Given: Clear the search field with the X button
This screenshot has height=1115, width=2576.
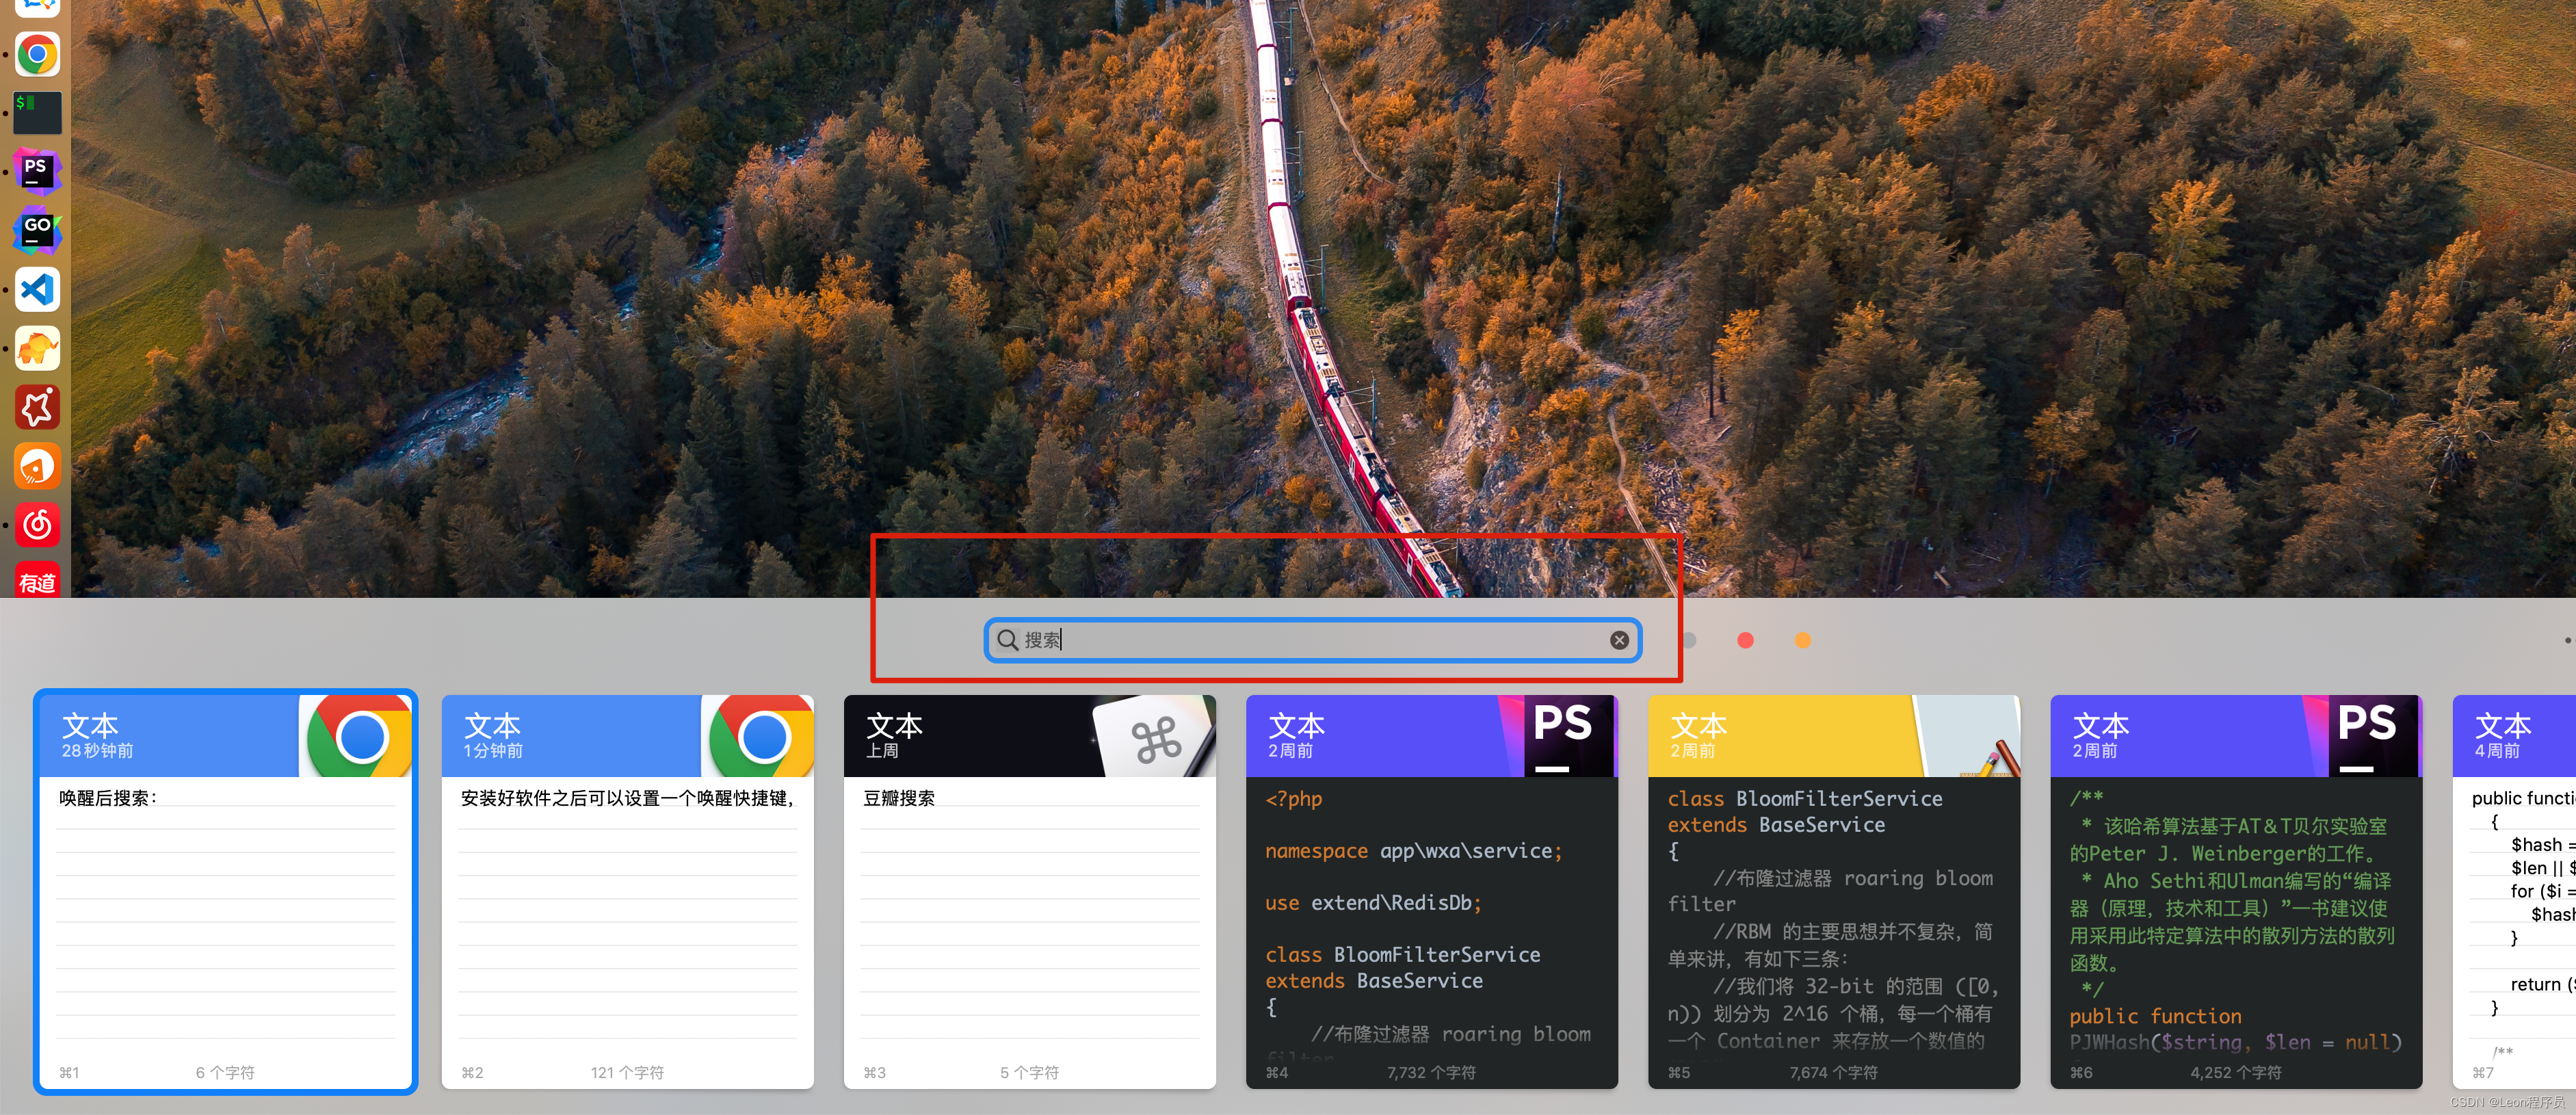Looking at the screenshot, I should [1619, 640].
